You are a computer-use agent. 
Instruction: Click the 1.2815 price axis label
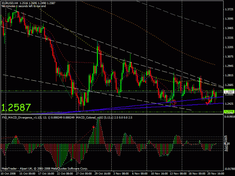(x=229, y=75)
